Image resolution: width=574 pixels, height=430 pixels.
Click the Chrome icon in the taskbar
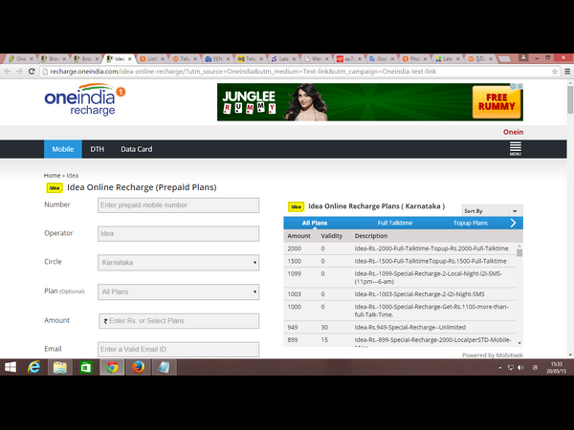click(x=111, y=367)
